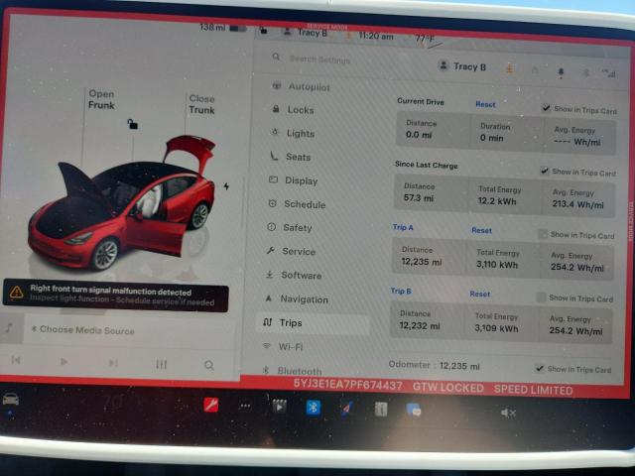Screen dimensions: 635x476
Task: Launch the Theater video app icon
Action: tap(279, 407)
